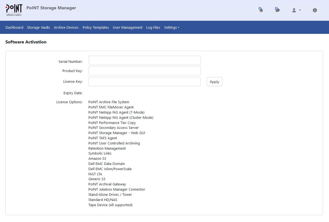Click 'FAST LTA' license option
329x222 pixels.
(x=95, y=174)
